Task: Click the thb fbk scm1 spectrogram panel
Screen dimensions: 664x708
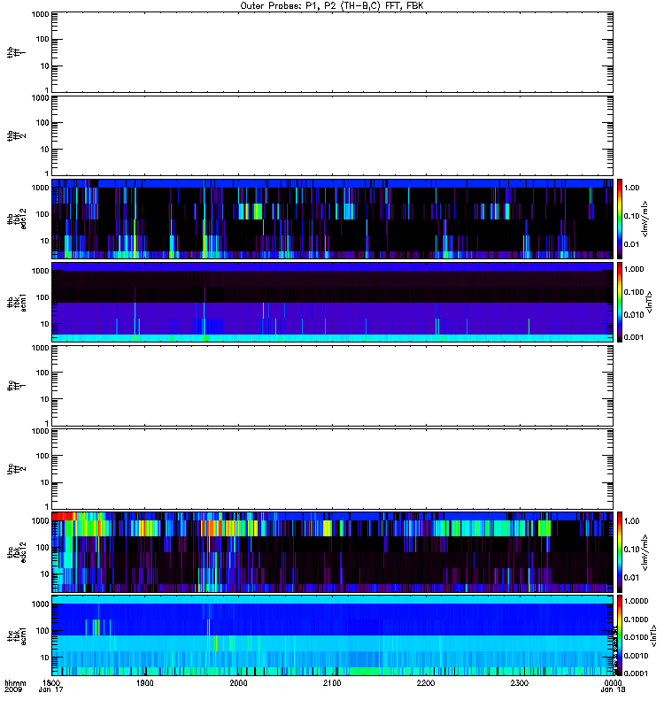Action: click(x=333, y=302)
